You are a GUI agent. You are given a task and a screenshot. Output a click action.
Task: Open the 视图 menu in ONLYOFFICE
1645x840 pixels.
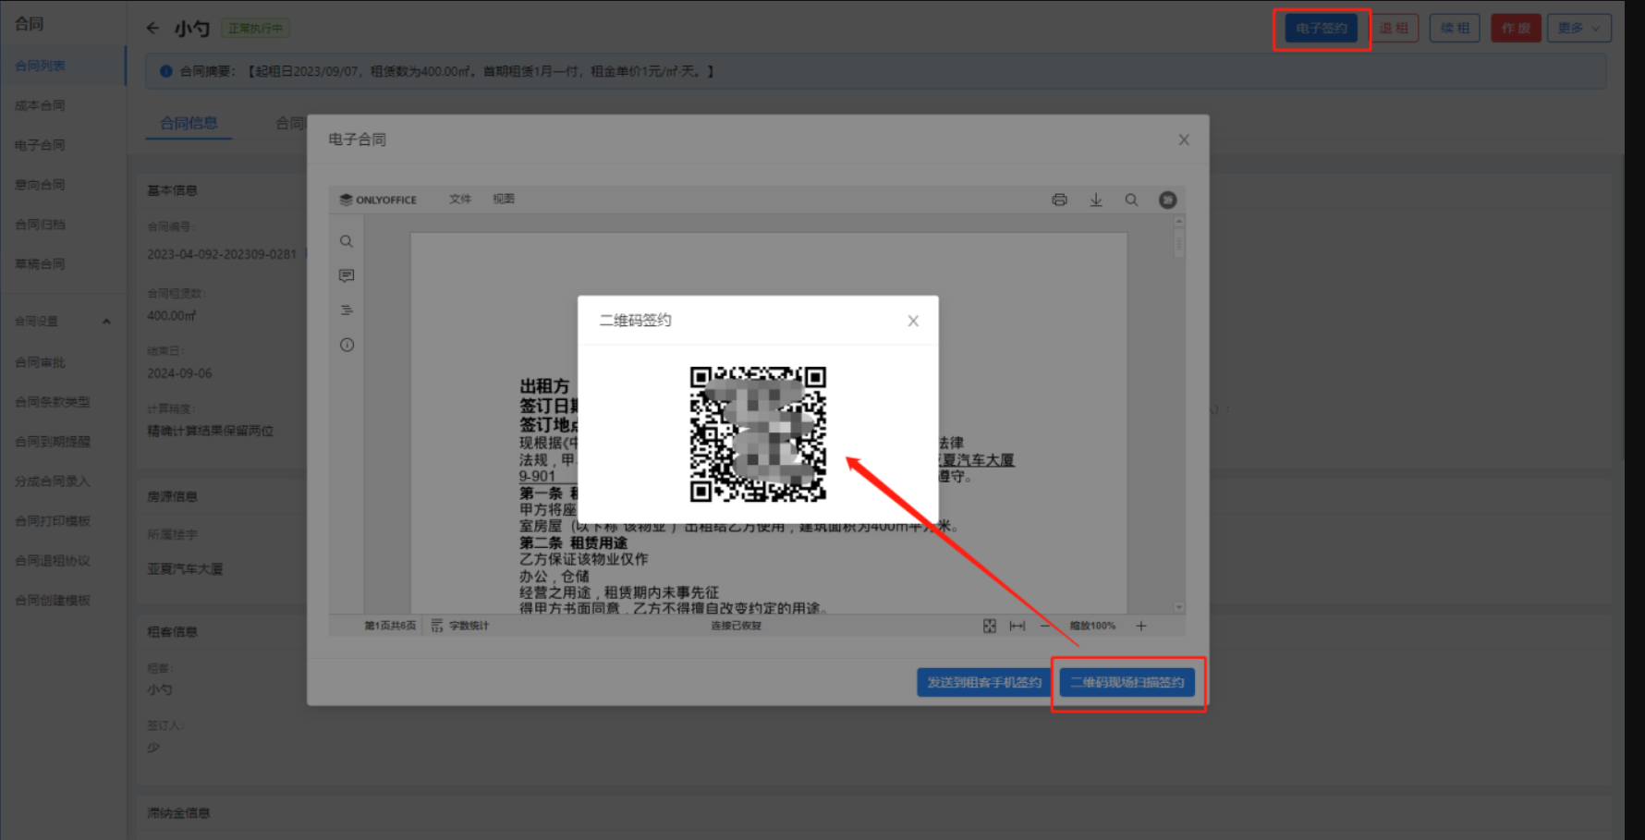(x=504, y=200)
